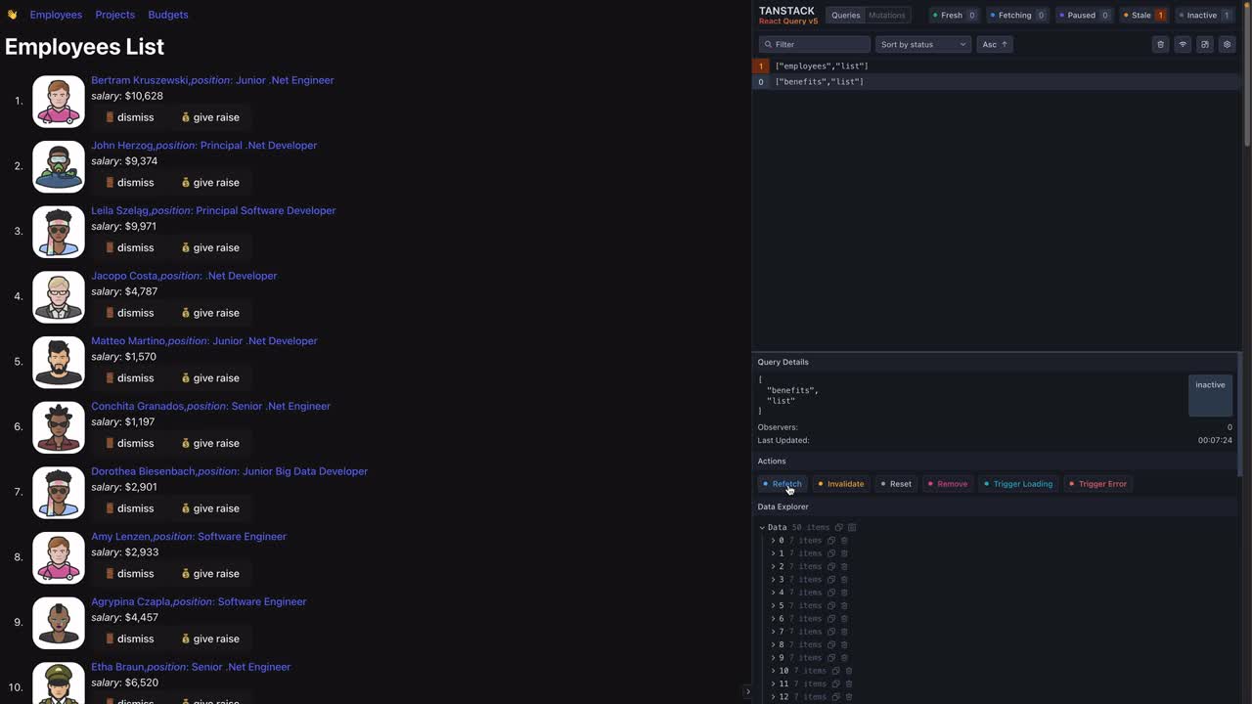Viewport: 1252px width, 704px height.
Task: Open the Sort by status dropdown
Action: [x=922, y=44]
